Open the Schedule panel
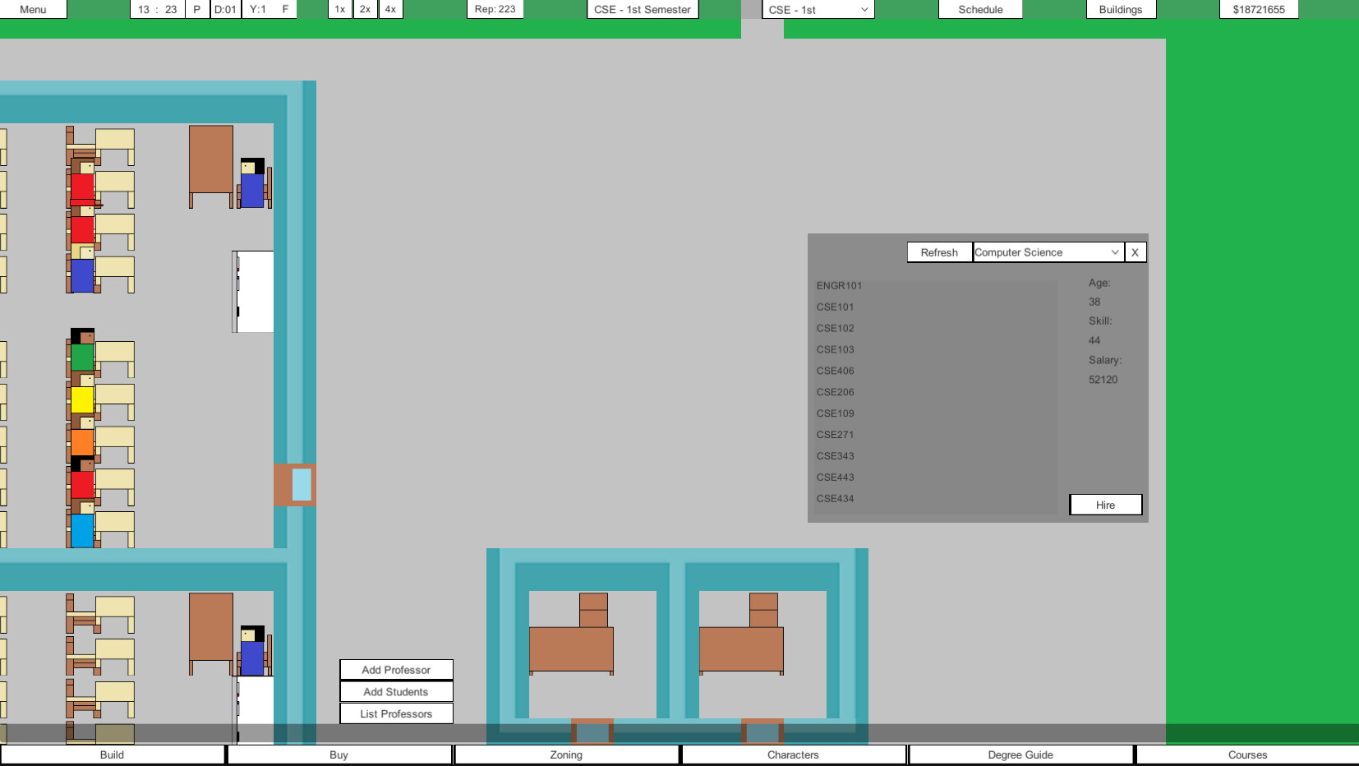The image size is (1359, 766). point(979,9)
